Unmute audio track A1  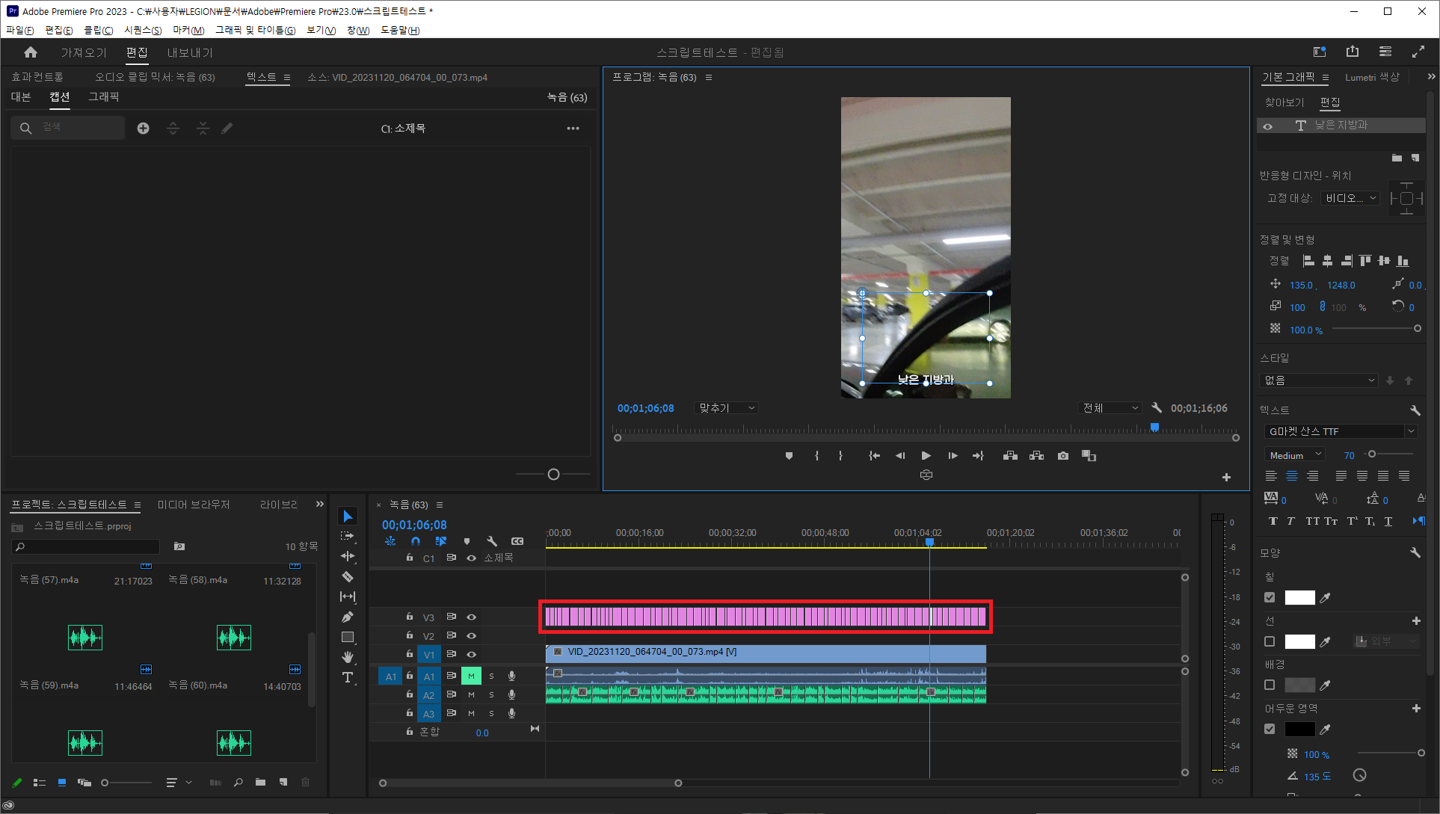pos(471,676)
